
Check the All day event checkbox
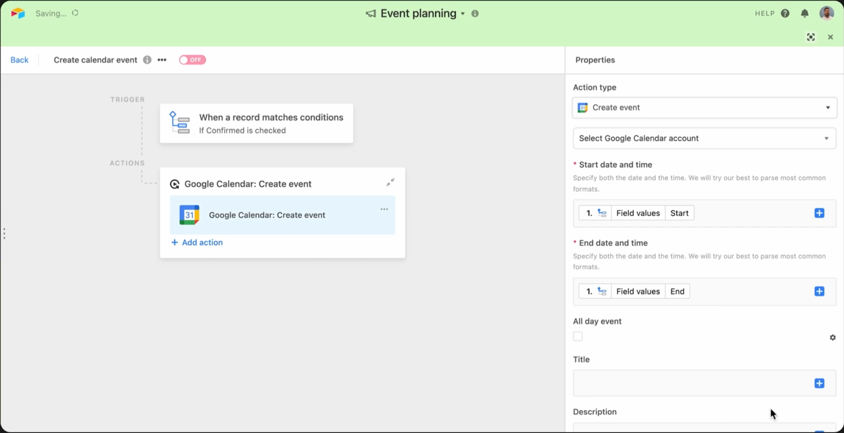point(578,337)
